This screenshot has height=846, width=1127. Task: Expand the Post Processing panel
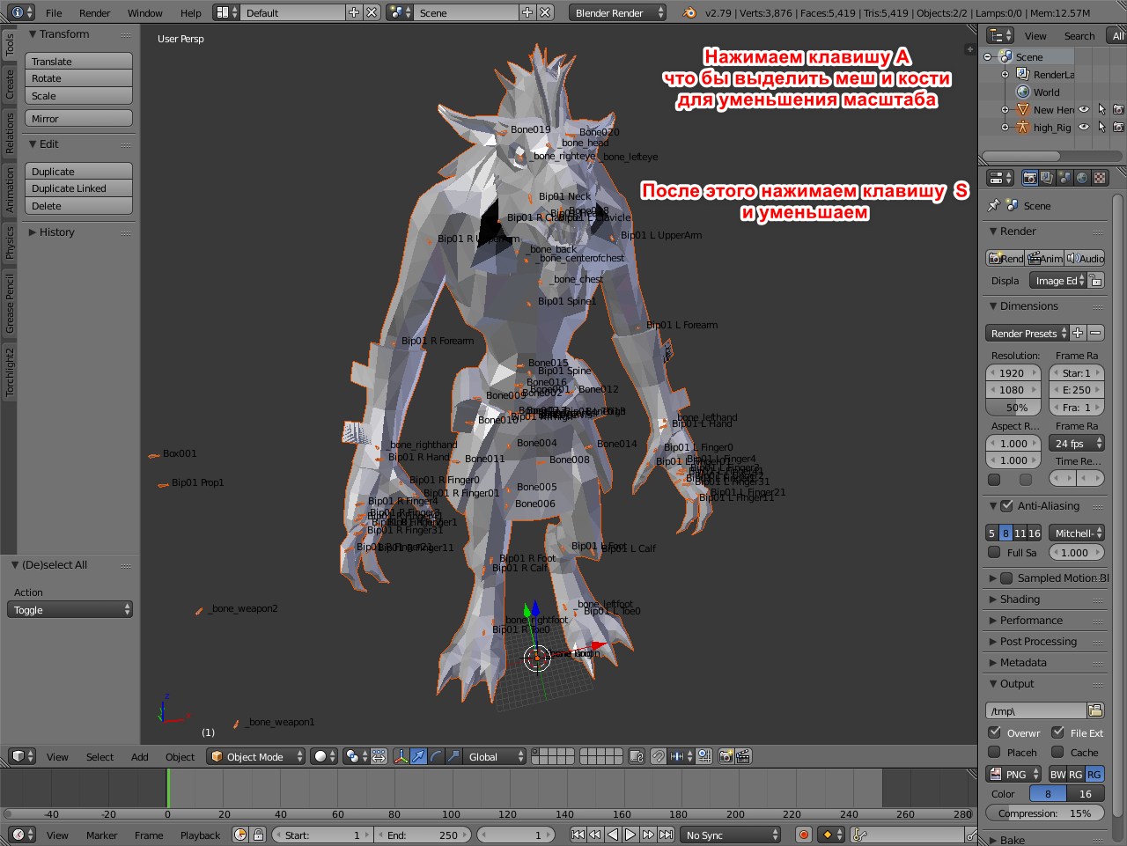[1038, 642]
